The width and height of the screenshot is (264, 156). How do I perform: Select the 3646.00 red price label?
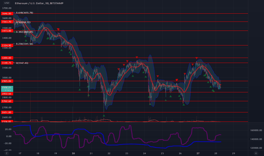7,14
